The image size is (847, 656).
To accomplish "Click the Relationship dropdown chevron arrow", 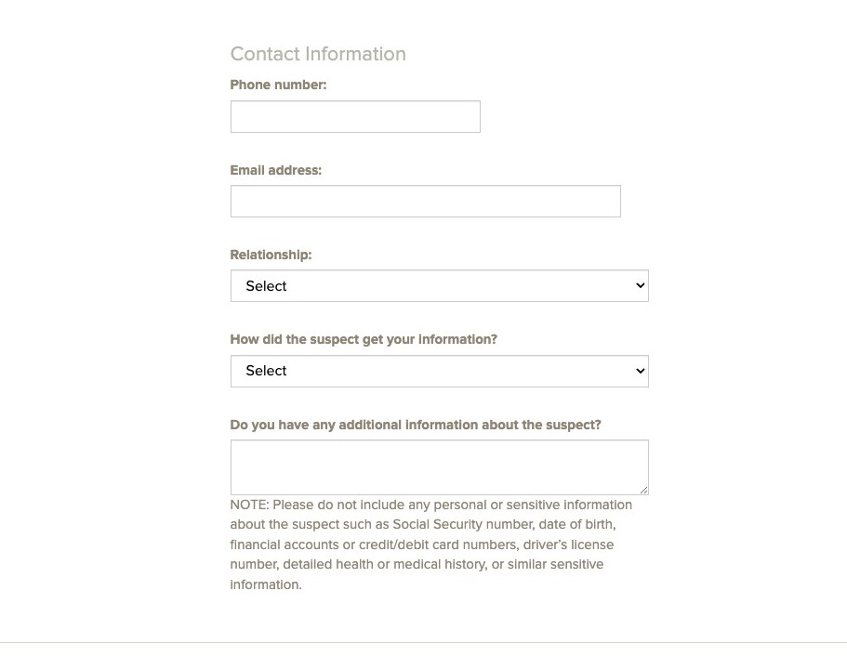I will tap(640, 286).
